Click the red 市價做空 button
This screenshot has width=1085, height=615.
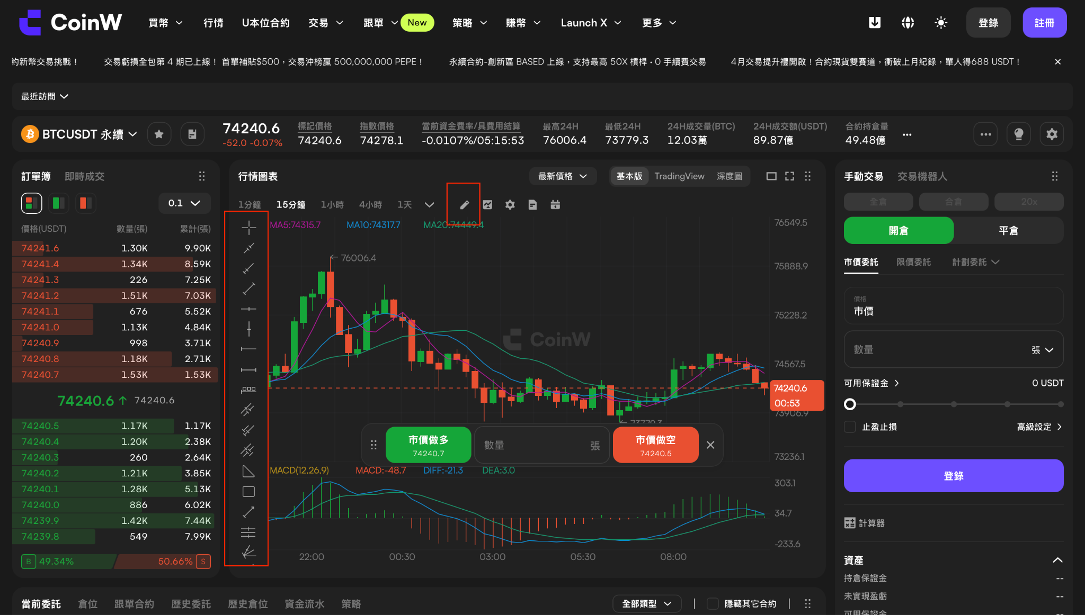tap(655, 445)
